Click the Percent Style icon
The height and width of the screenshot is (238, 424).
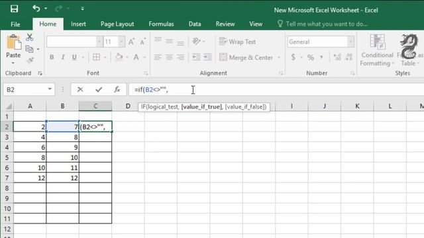[x=311, y=58]
